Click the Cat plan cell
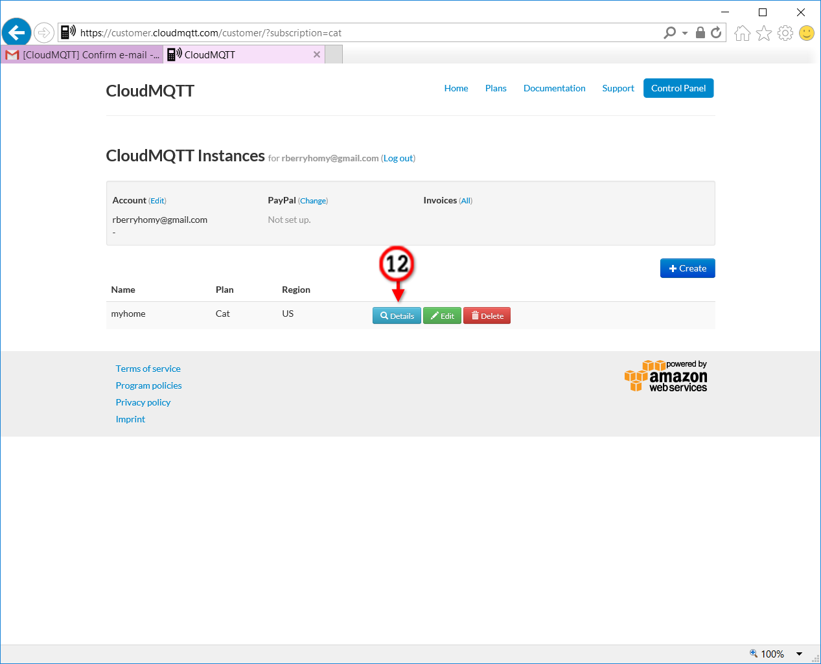The image size is (821, 664). (x=223, y=314)
